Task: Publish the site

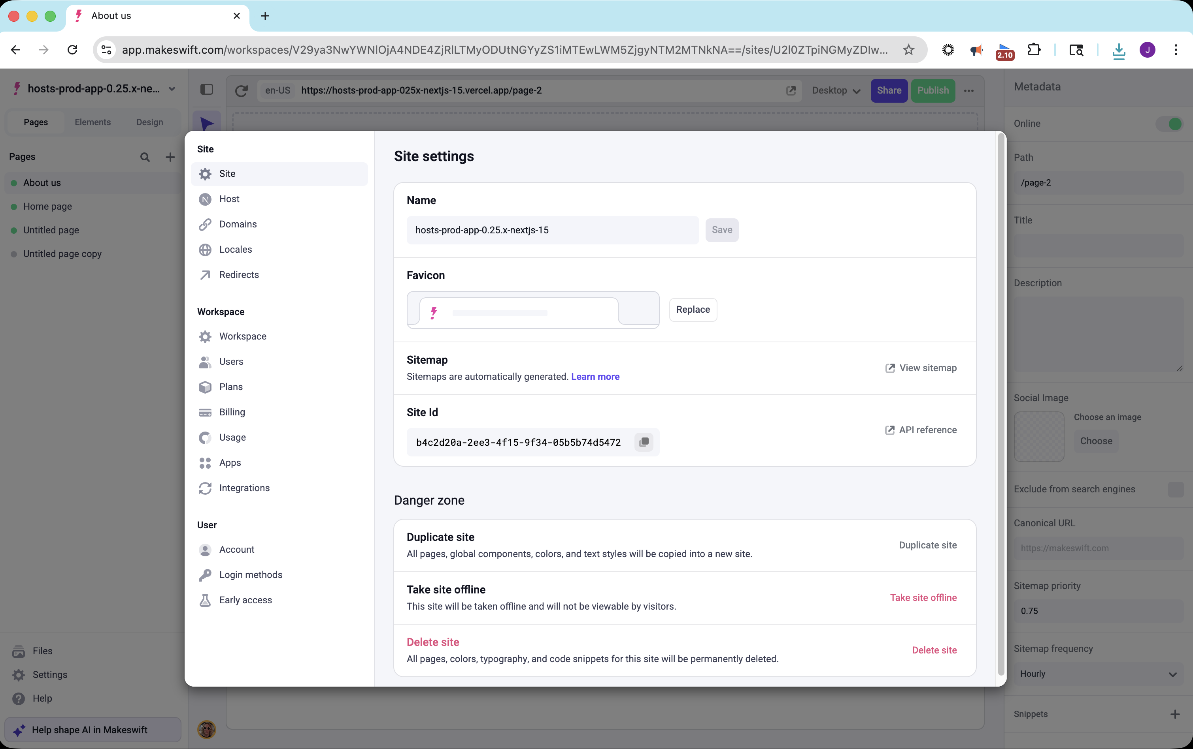Action: [933, 90]
